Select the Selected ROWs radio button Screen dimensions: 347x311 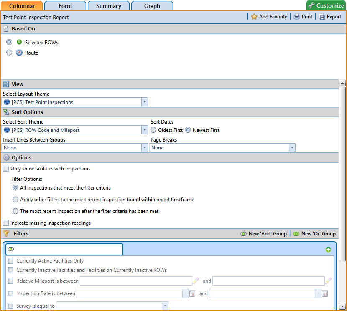pos(9,42)
